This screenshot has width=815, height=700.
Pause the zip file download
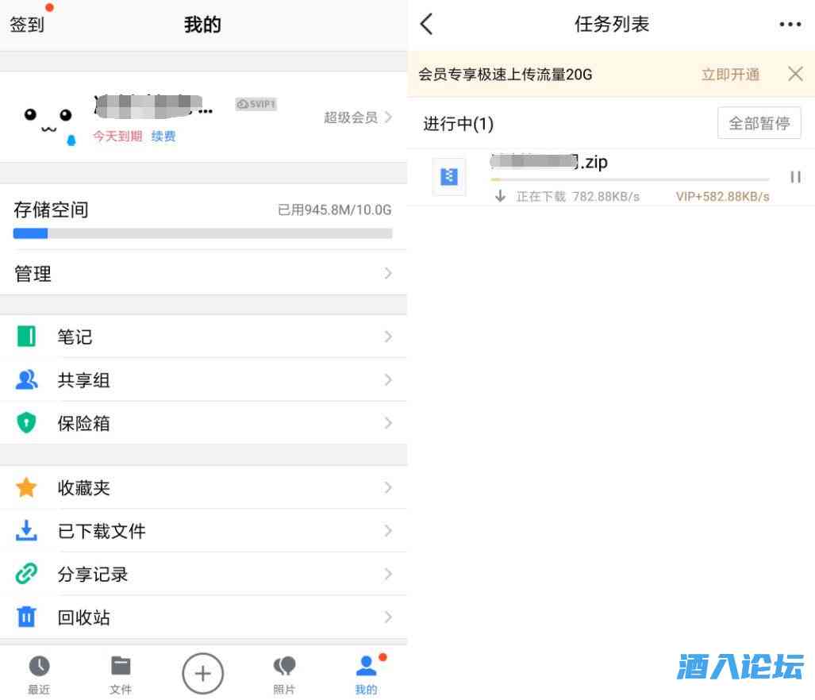(795, 177)
